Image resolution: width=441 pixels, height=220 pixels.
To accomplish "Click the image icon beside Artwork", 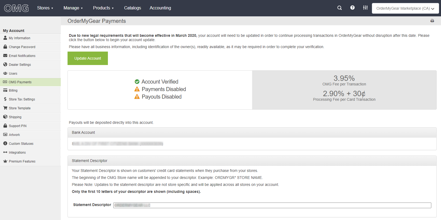I will pyautogui.click(x=5, y=135).
